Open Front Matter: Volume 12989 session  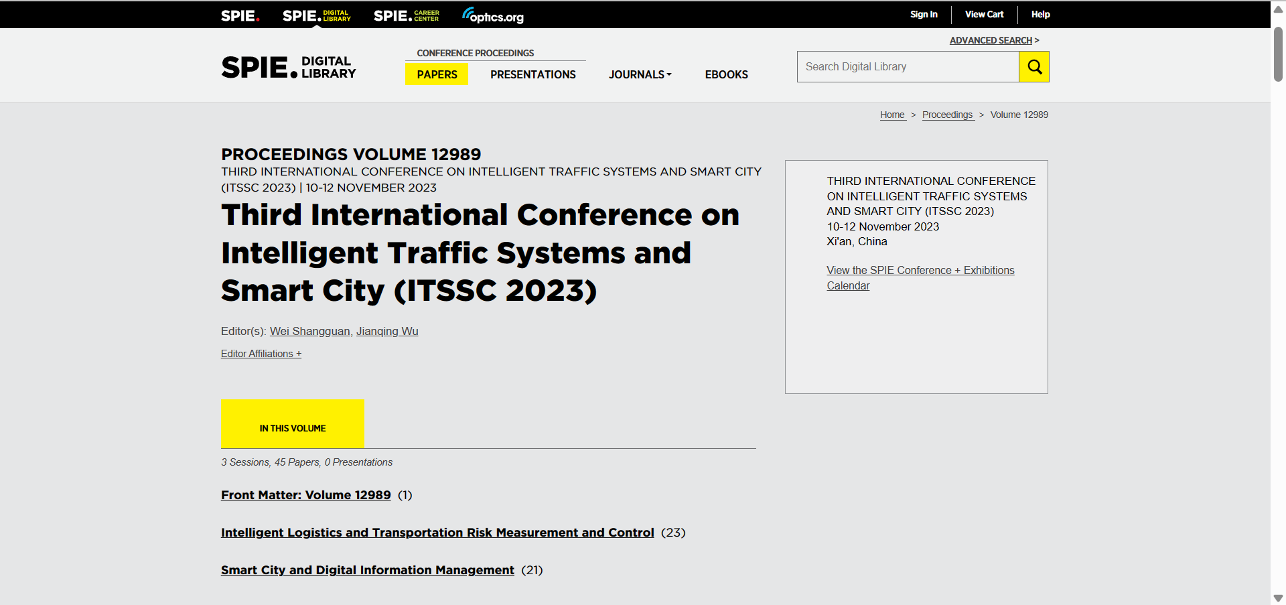tap(306, 495)
